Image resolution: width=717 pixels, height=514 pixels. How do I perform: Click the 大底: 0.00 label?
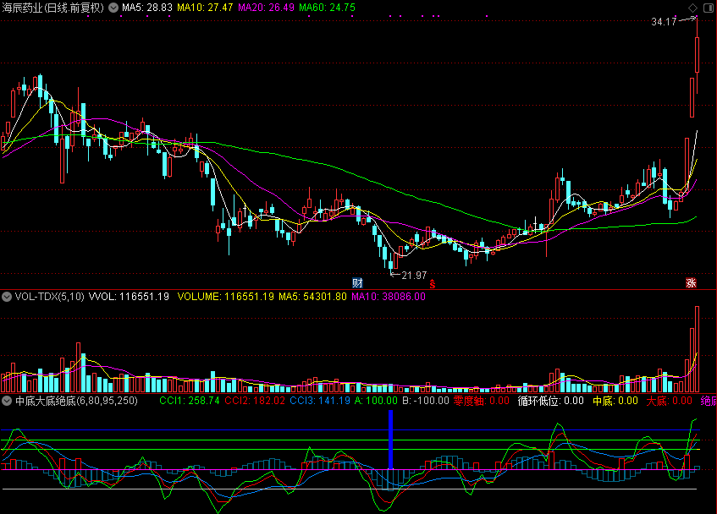(x=669, y=401)
